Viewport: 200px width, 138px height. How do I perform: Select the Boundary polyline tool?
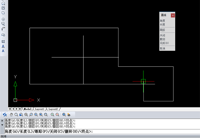(x=3, y=8)
